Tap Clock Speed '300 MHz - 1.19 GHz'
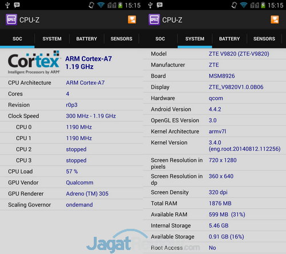The image size is (286, 254). 91,116
